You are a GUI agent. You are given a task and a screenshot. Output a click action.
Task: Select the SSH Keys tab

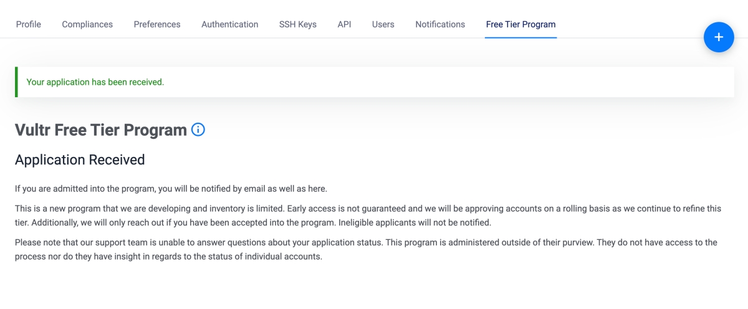pyautogui.click(x=298, y=24)
